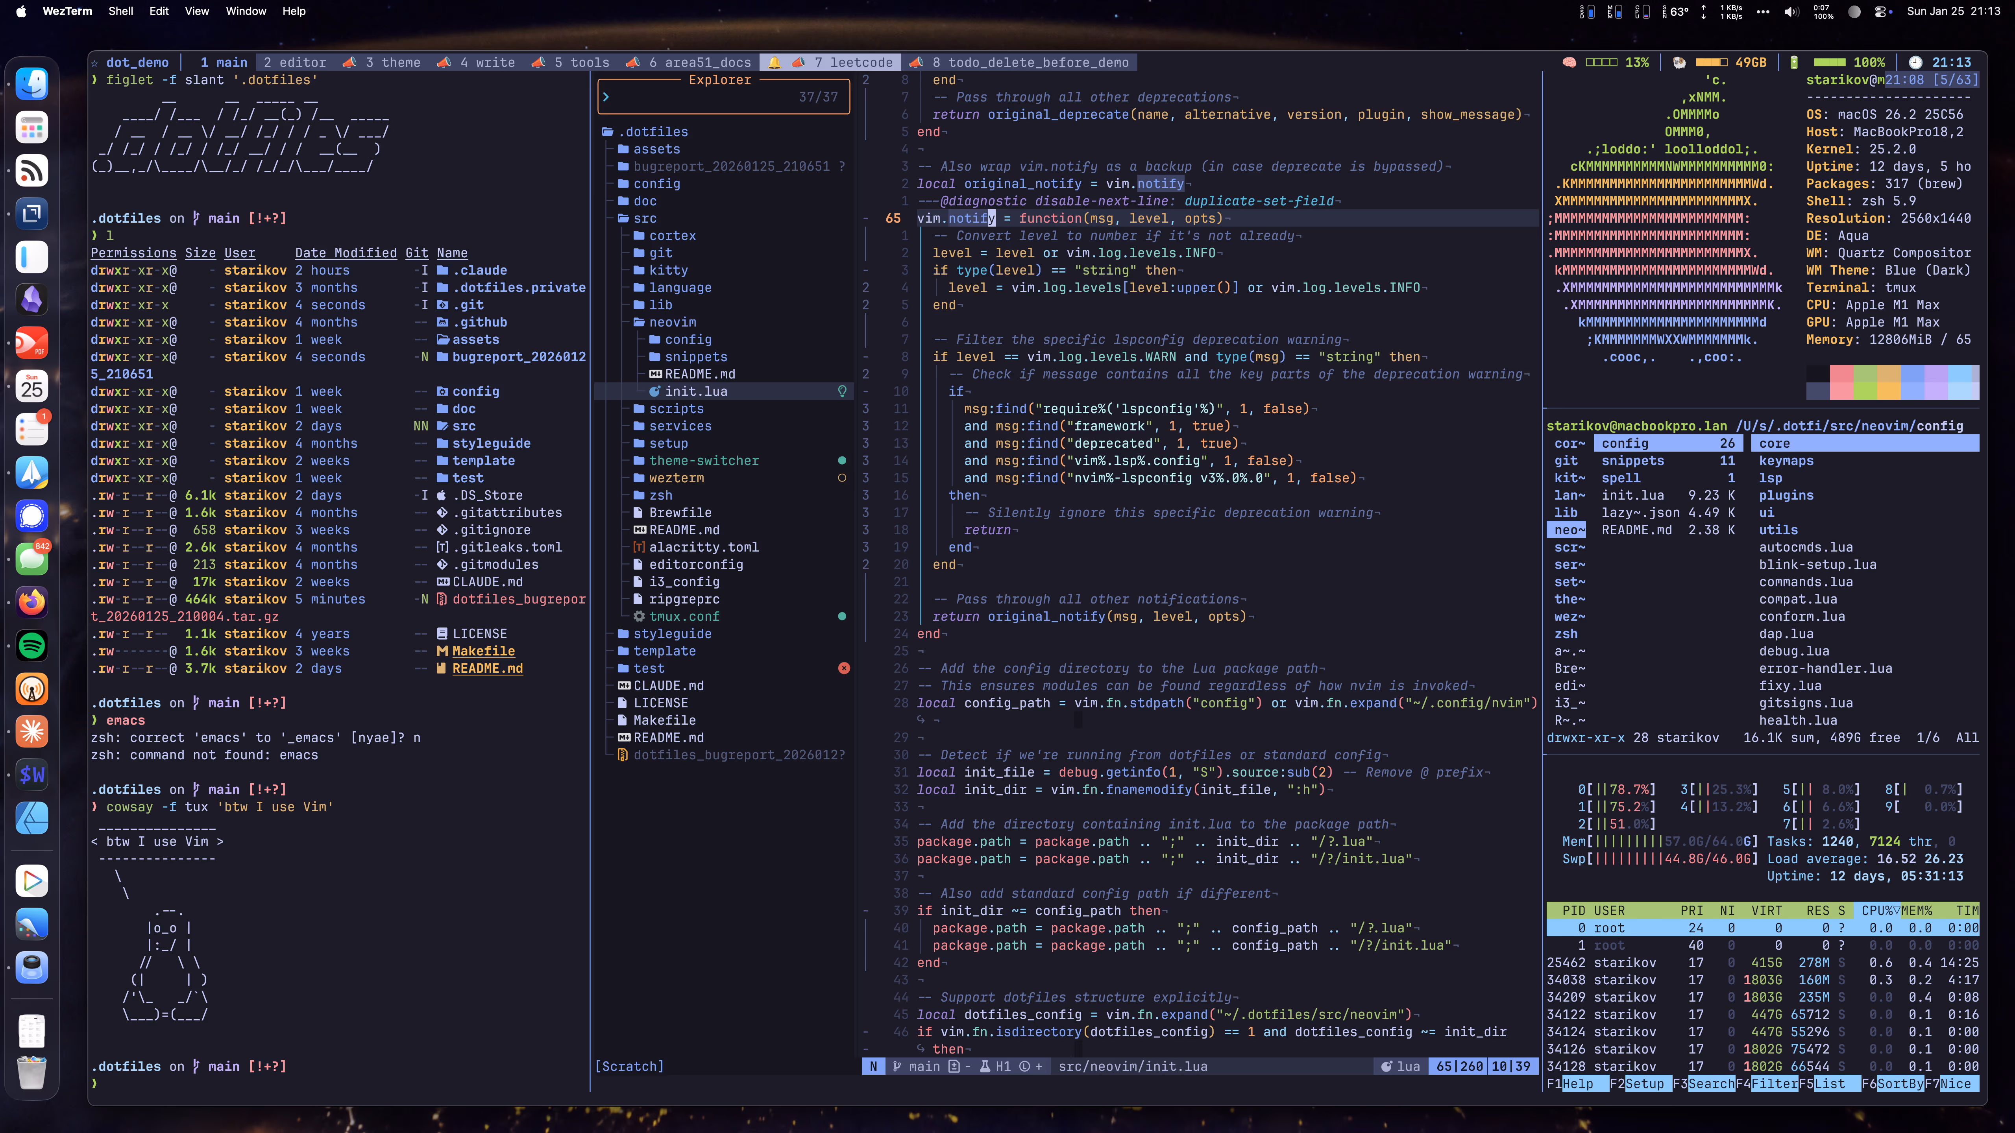This screenshot has height=1133, width=2015.
Task: Expand the cortex folder in Explorer
Action: tap(665, 236)
